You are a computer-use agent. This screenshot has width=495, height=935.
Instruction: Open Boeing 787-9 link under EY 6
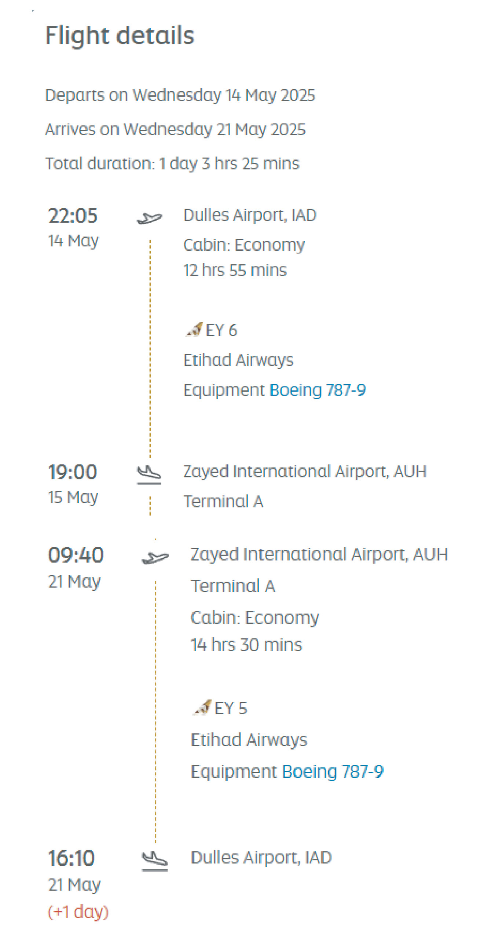[317, 390]
